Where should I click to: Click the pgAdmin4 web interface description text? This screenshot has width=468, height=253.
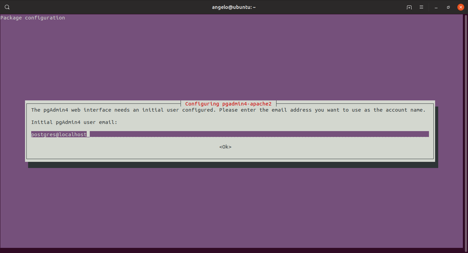click(x=228, y=110)
